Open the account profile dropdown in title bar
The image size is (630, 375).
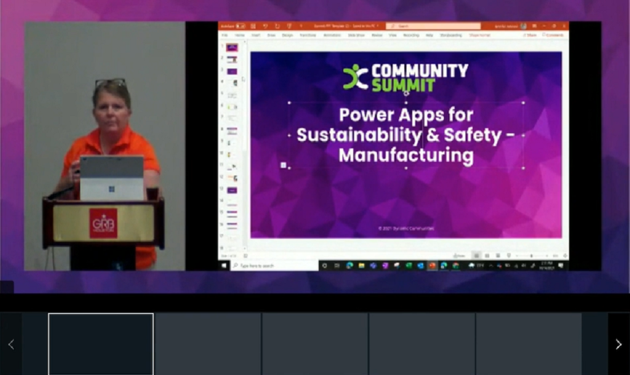pyautogui.click(x=523, y=26)
